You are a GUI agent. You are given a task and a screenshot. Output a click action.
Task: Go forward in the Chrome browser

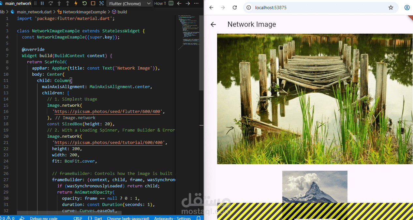coord(223,8)
